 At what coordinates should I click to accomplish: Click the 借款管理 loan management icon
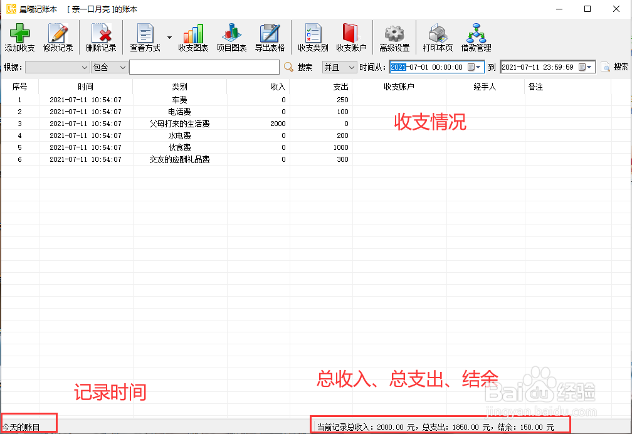[x=477, y=36]
